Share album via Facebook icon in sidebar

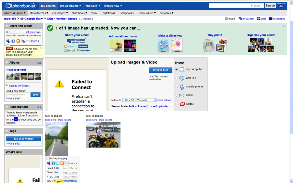[13, 41]
